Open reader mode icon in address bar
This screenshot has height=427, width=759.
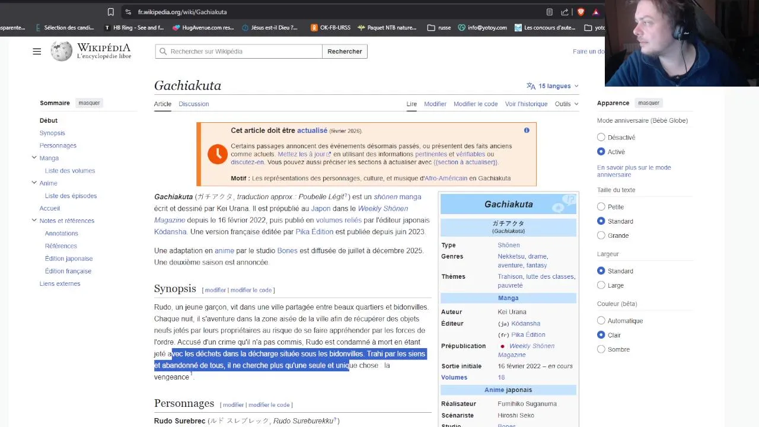(x=549, y=12)
